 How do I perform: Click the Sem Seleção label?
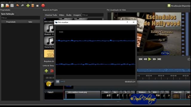[7, 14]
